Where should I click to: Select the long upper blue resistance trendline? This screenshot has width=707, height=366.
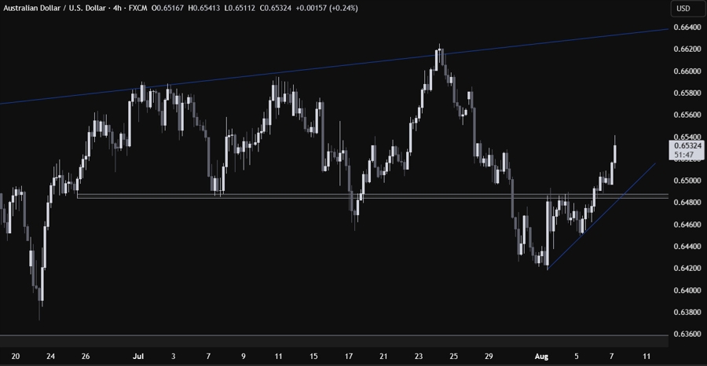[x=236, y=79]
